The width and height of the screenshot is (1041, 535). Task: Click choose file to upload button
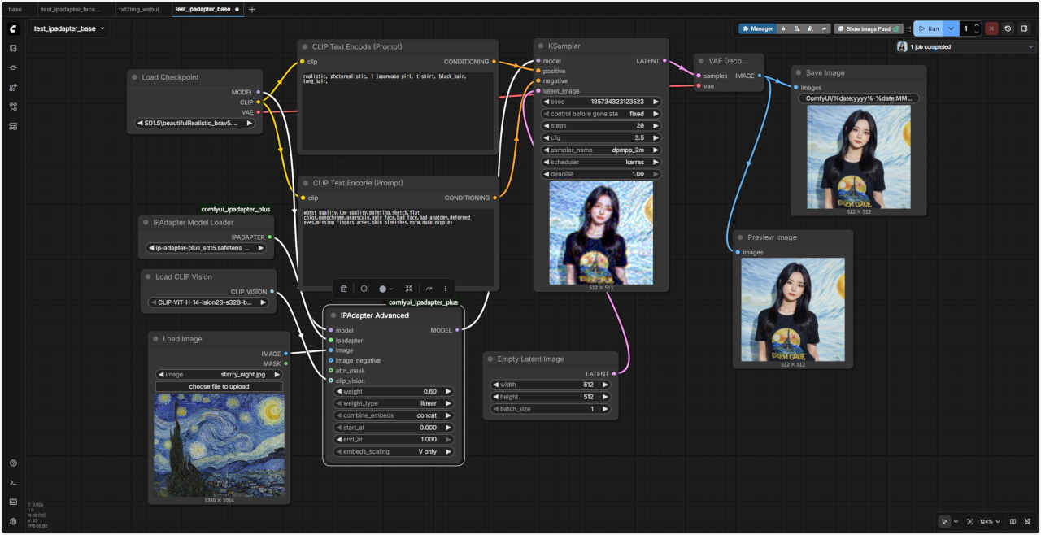[219, 386]
